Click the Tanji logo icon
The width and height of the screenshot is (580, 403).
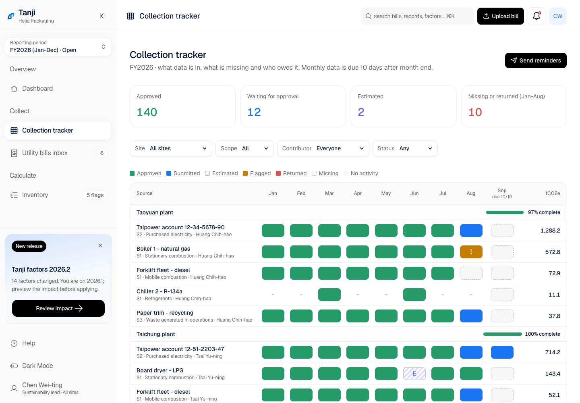click(x=11, y=16)
